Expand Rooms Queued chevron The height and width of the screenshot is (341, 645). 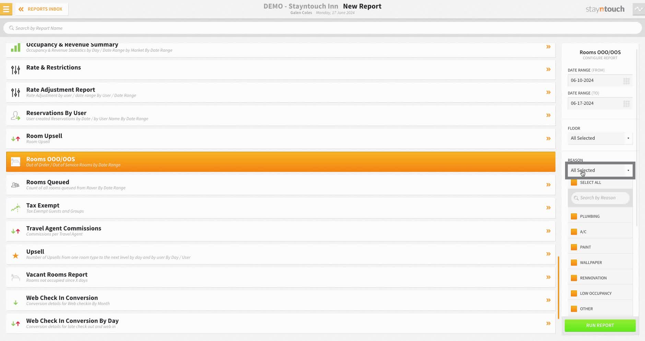click(548, 185)
